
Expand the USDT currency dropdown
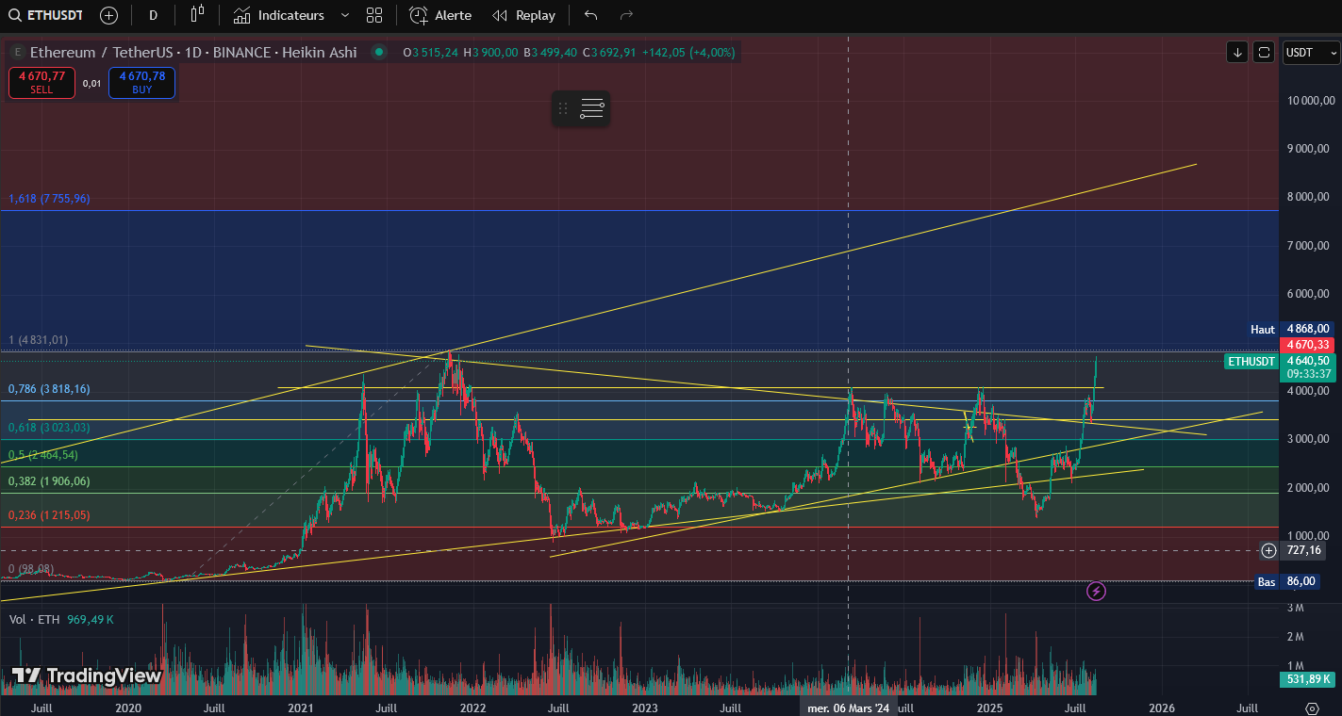point(1311,53)
